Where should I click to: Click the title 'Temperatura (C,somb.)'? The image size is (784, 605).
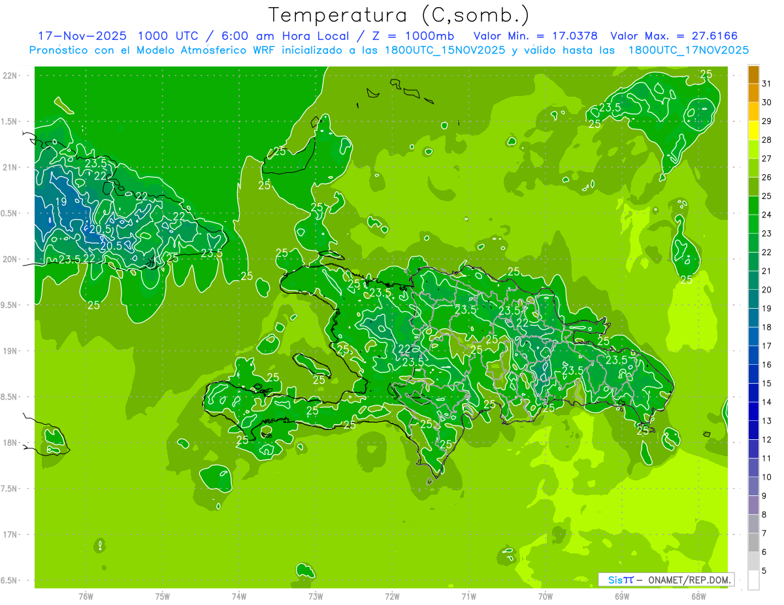[400, 15]
